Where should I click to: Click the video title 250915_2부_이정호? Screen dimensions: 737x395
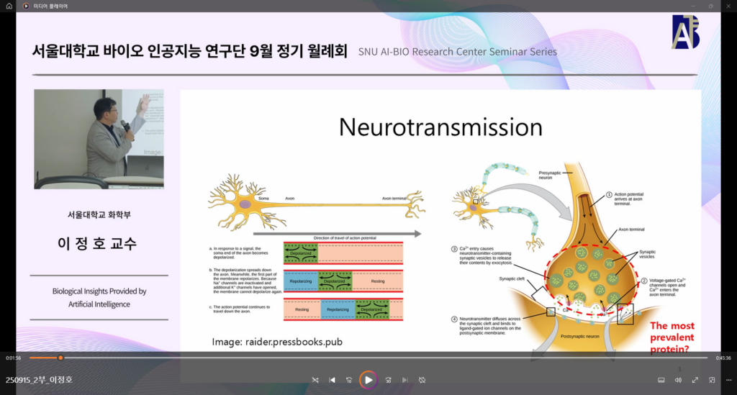click(x=39, y=380)
